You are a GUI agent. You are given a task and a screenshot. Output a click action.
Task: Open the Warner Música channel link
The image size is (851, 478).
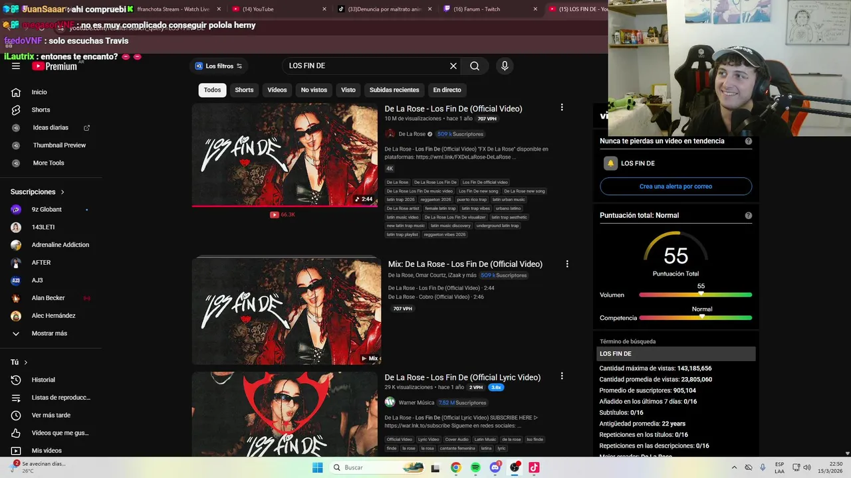[416, 402]
